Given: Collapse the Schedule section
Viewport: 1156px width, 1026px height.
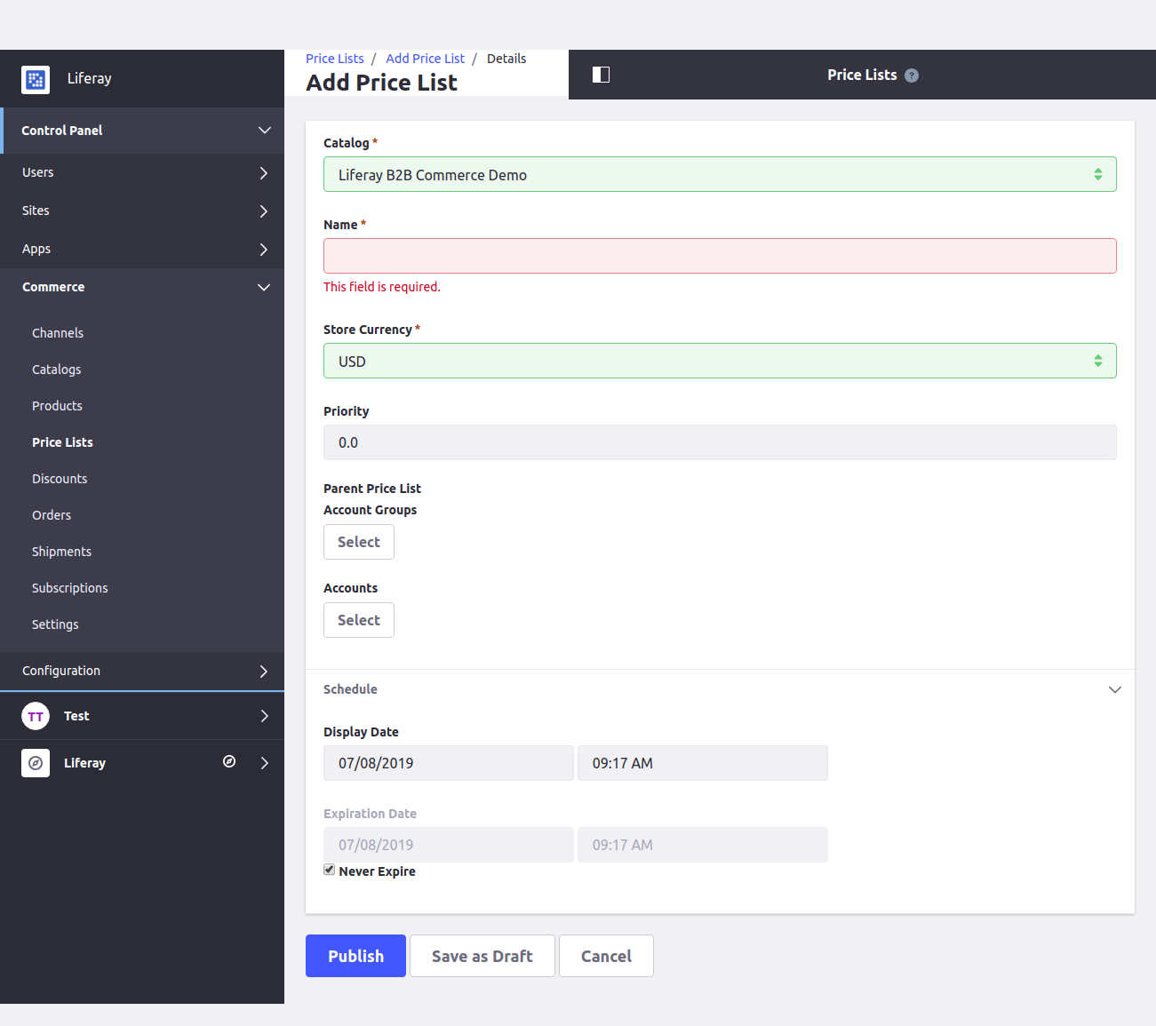Looking at the screenshot, I should click(1115, 690).
